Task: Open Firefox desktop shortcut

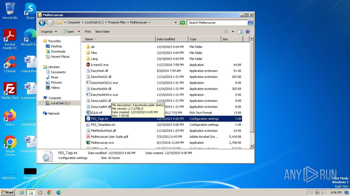Action: point(10,118)
